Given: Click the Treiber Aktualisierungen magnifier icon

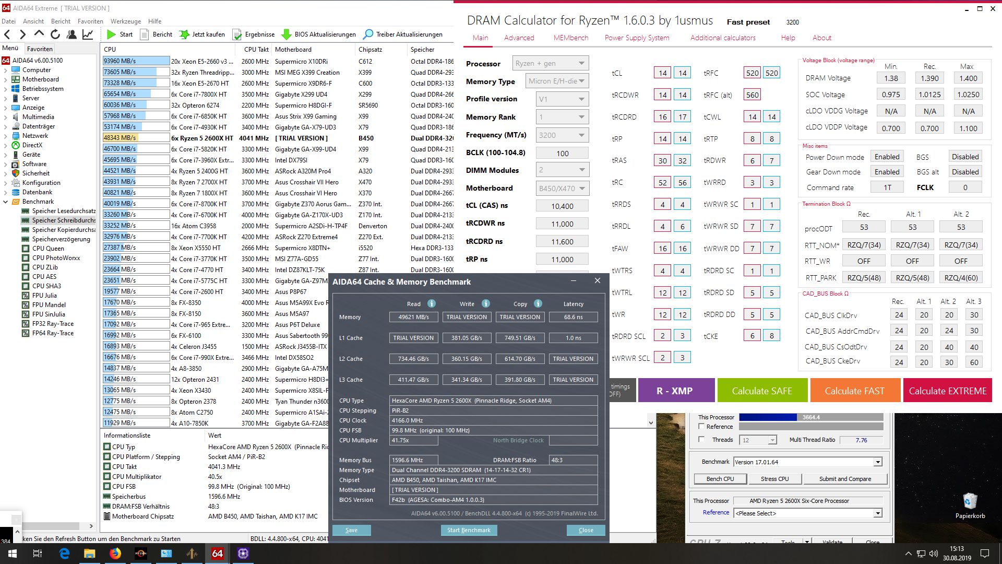Looking at the screenshot, I should [368, 34].
